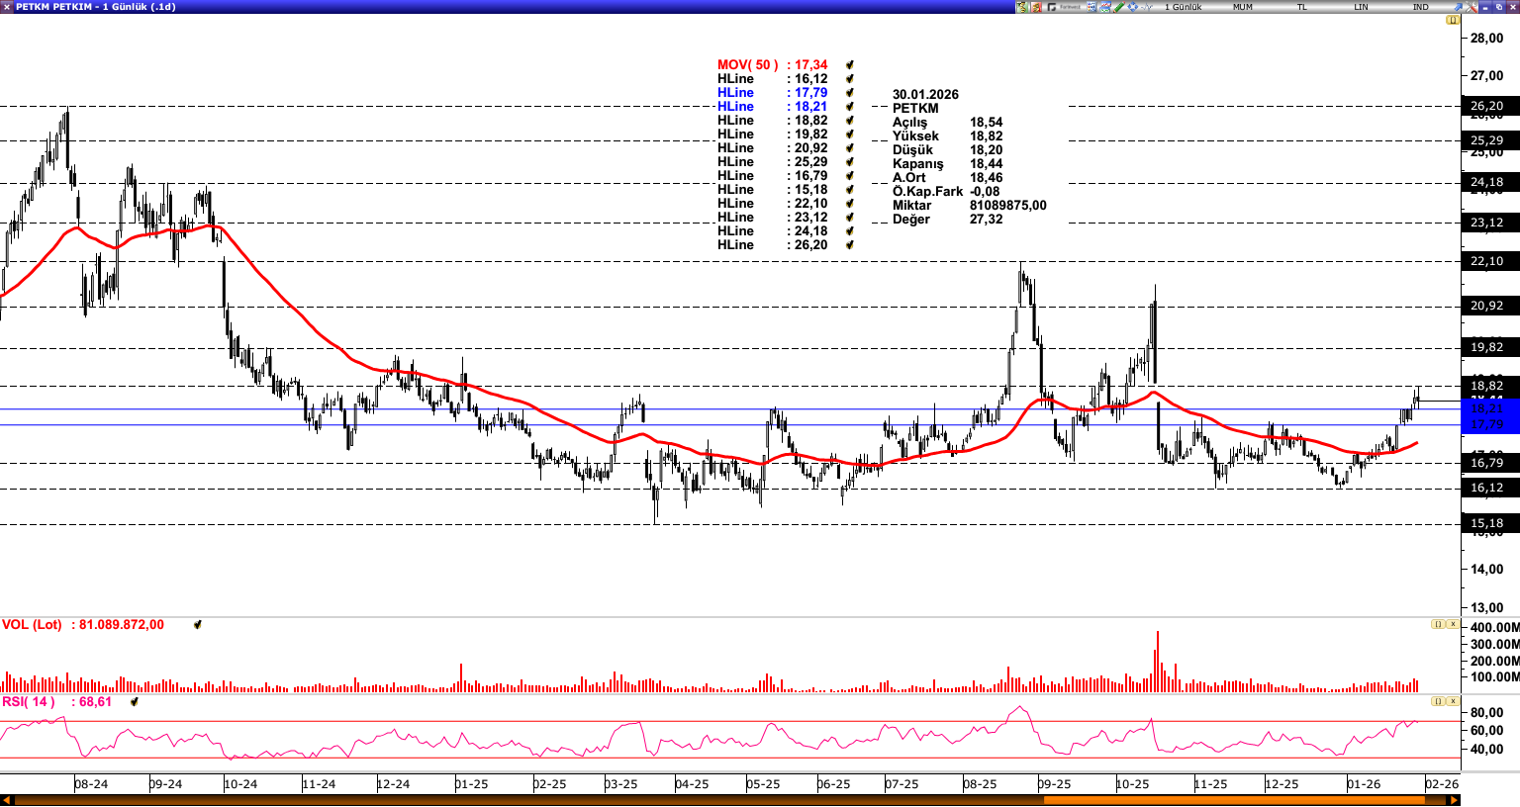Open the '1 Günlük' period selector
This screenshot has width=1520, height=807.
click(1183, 7)
